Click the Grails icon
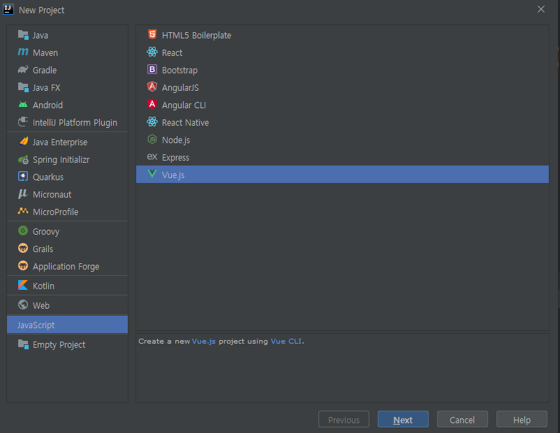 [x=23, y=249]
